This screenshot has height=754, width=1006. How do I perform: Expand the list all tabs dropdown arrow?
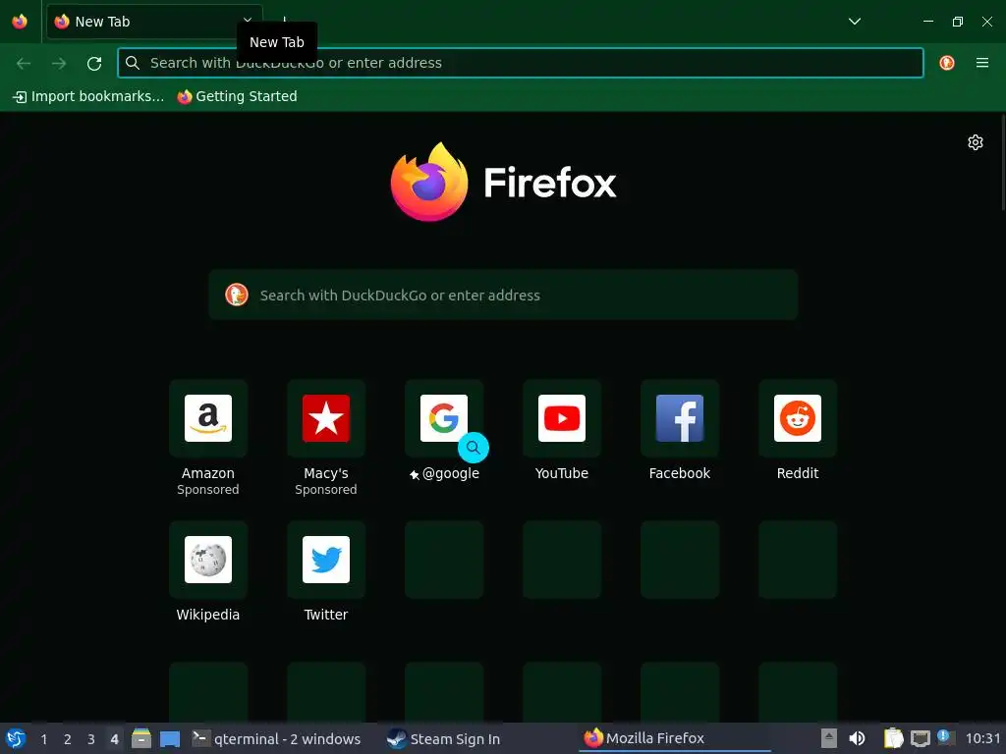[x=855, y=22]
